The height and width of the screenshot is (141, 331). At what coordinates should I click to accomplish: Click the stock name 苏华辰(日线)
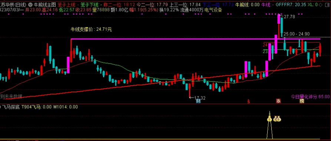coord(13,4)
